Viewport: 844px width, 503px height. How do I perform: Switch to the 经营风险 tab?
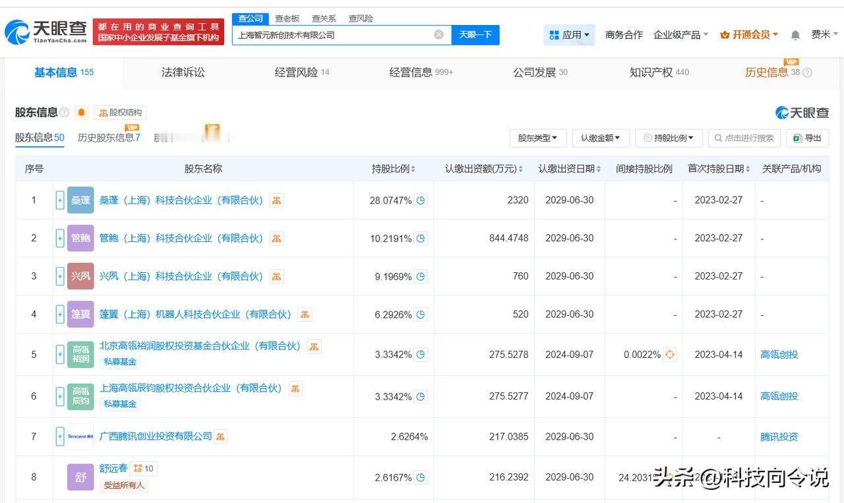point(302,73)
